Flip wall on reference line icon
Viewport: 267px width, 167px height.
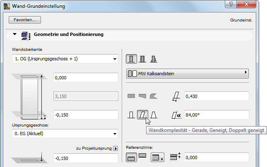pos(142,155)
